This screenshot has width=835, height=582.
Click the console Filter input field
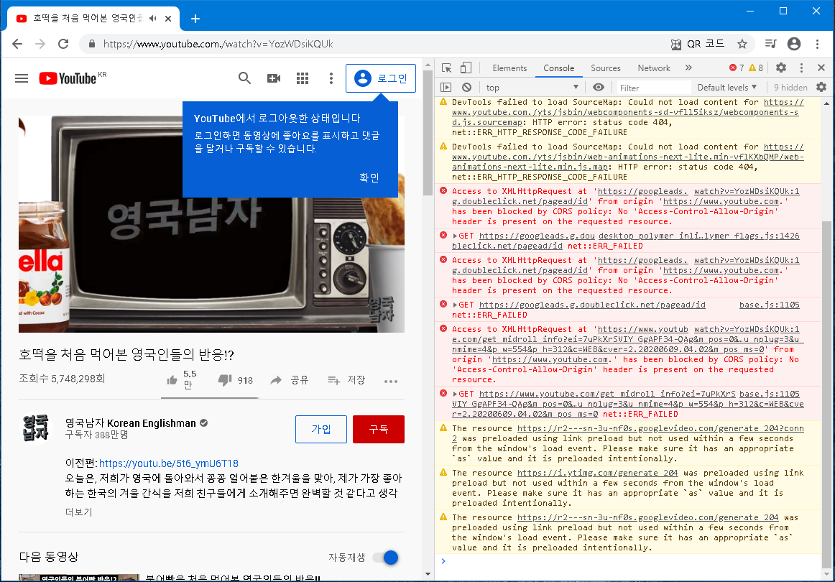pos(652,87)
